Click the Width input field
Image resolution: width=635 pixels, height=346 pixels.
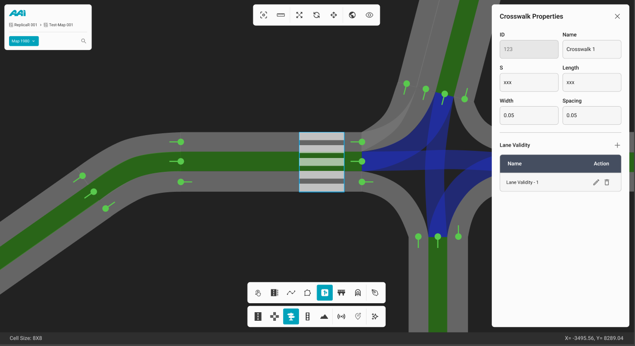529,115
